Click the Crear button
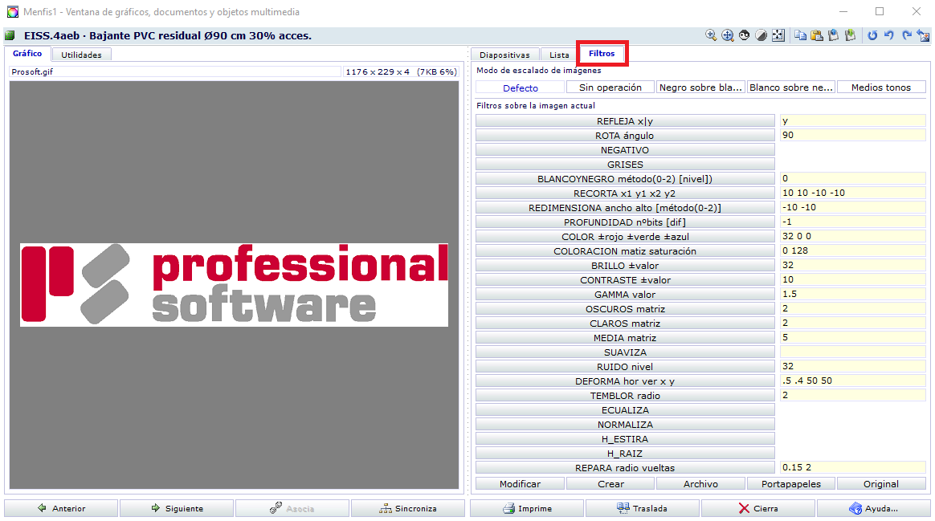Screen dimensions: 935x521 [x=610, y=484]
